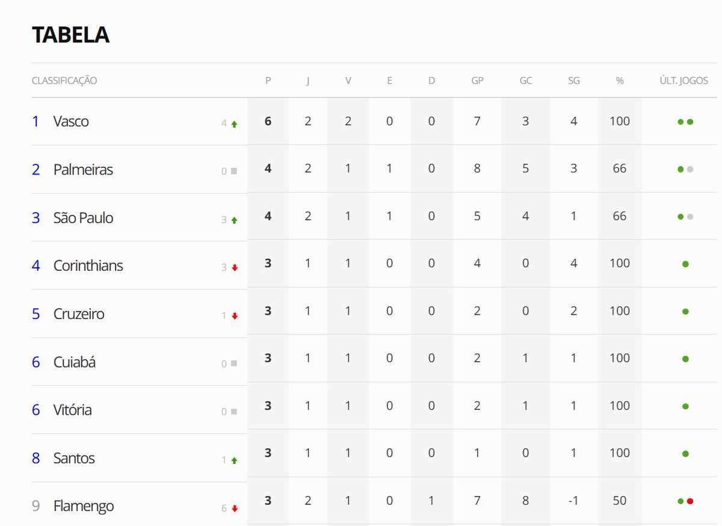Click the gray draw dot in São Paulo's row
722x526 pixels.
tap(690, 217)
